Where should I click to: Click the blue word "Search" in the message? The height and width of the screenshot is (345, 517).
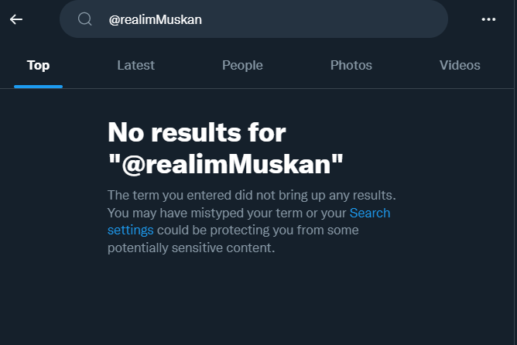370,213
